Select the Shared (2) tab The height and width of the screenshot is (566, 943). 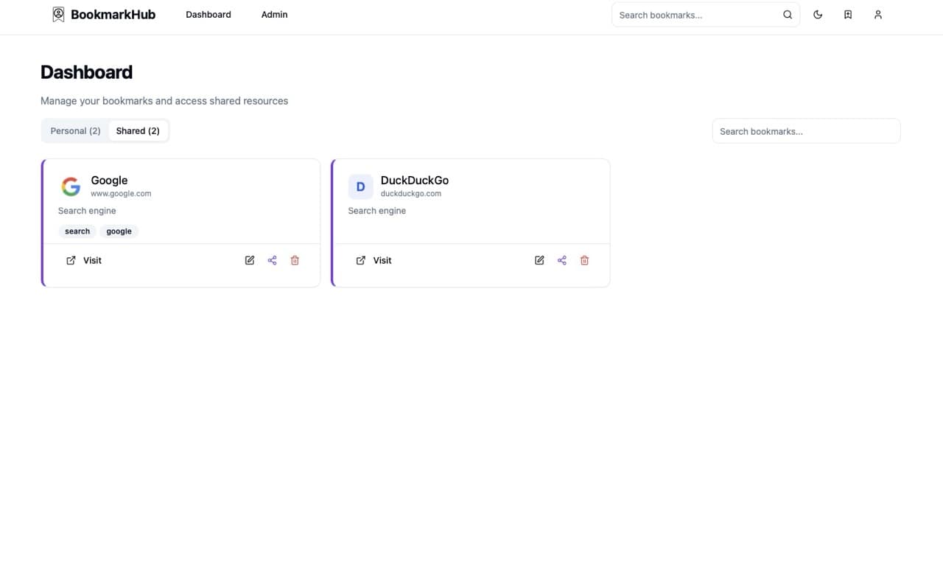(x=138, y=131)
